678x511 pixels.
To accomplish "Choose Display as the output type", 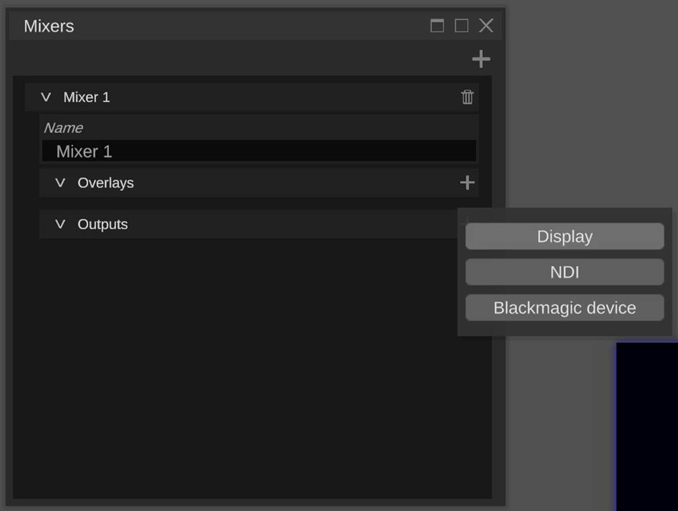I will 564,237.
